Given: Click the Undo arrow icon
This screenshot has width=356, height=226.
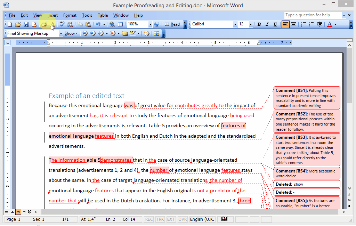Looking at the screenshot, I should coord(98,24).
